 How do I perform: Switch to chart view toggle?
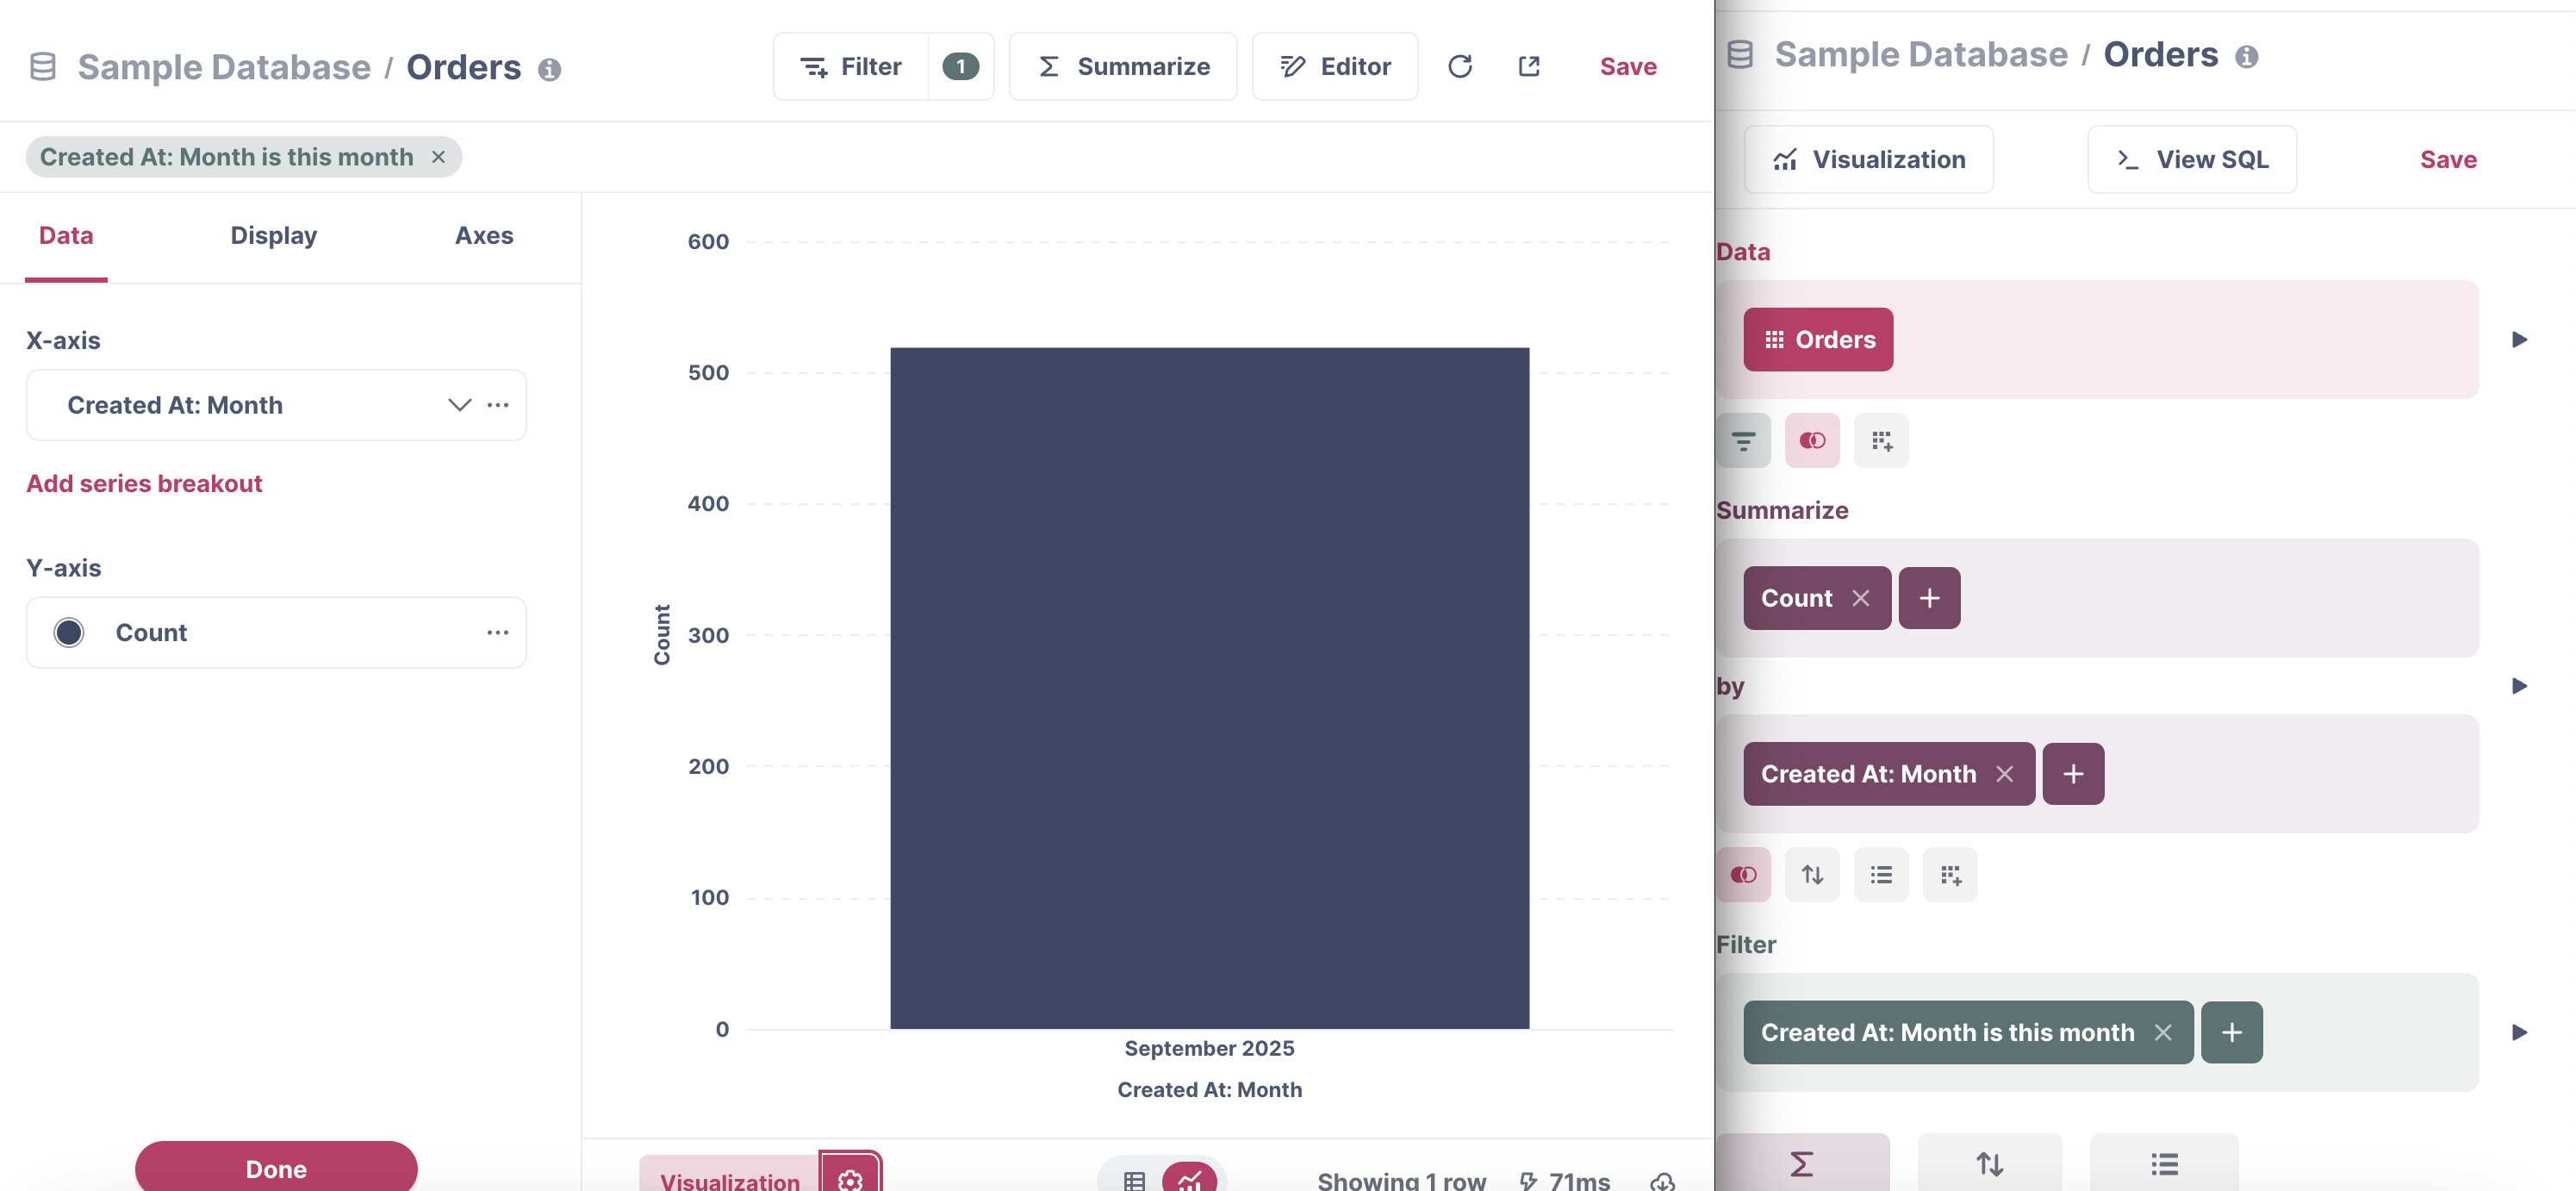[x=1188, y=1181]
